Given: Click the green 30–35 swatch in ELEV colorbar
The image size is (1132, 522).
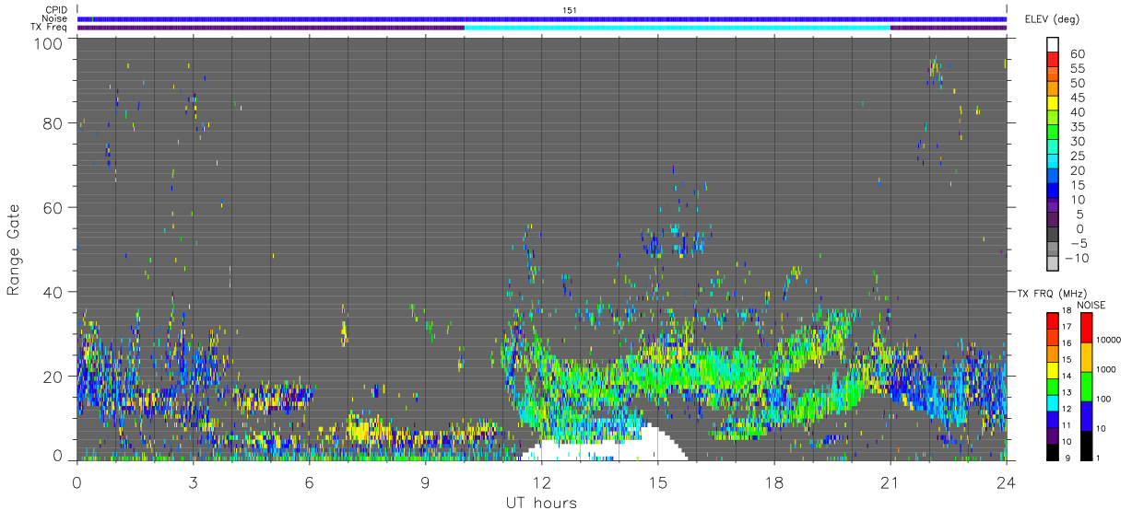Looking at the screenshot, I should 1053,133.
